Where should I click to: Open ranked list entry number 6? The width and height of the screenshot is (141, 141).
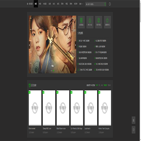[101, 52]
